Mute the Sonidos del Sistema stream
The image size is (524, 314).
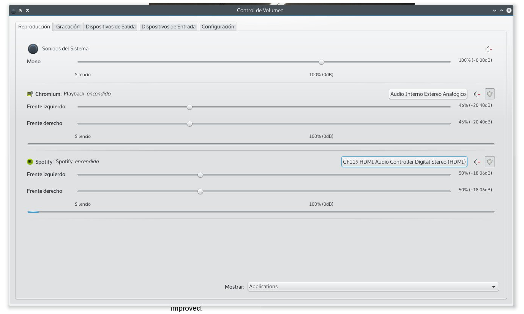coord(489,49)
